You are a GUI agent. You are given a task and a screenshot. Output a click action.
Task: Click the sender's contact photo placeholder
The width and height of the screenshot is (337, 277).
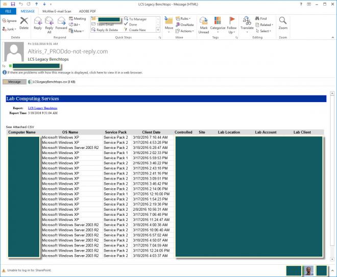14,52
